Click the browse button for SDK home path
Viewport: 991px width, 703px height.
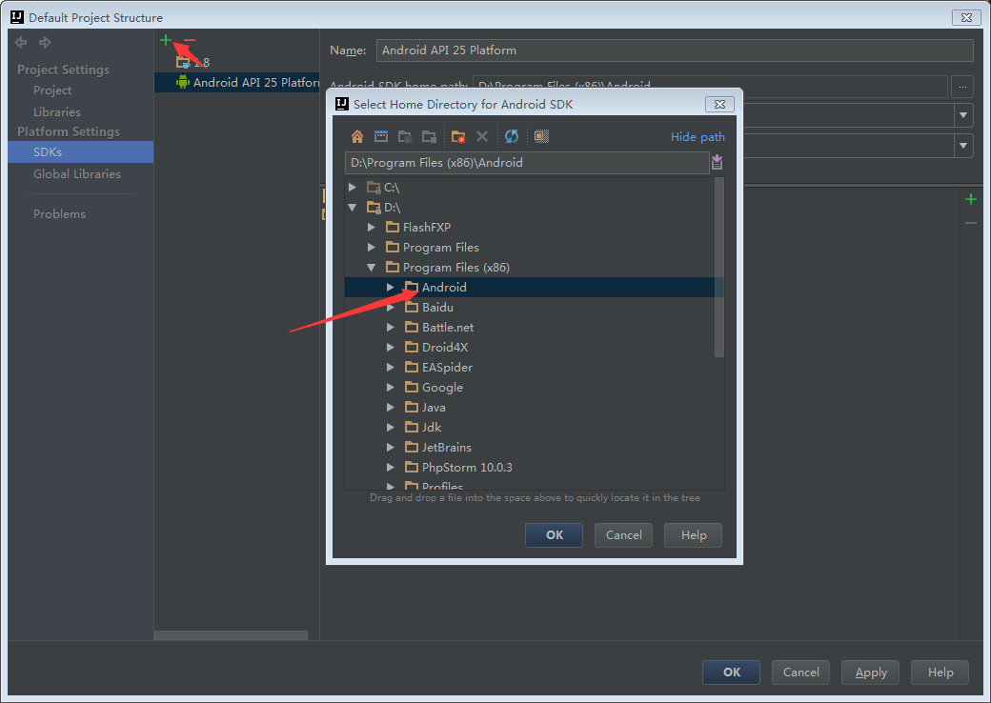click(x=962, y=87)
